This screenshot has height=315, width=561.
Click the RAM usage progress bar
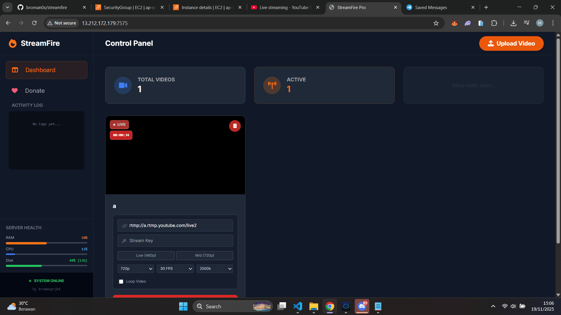pos(46,243)
